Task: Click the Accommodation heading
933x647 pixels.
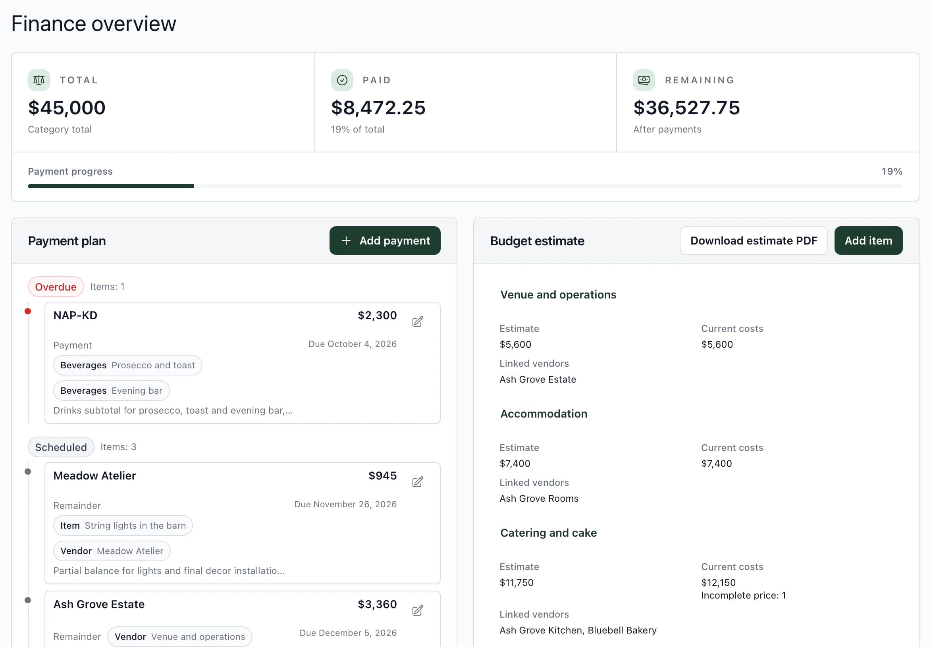Action: [x=544, y=414]
